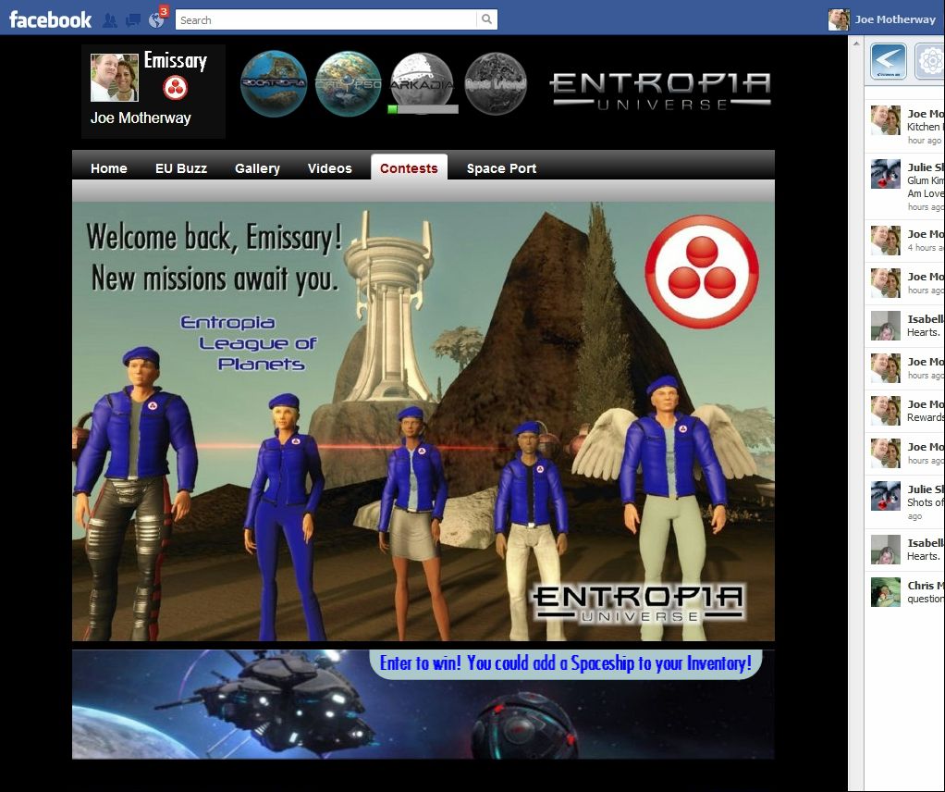
Task: Click 'Welcome back, Emissary!' headline
Action: [215, 238]
